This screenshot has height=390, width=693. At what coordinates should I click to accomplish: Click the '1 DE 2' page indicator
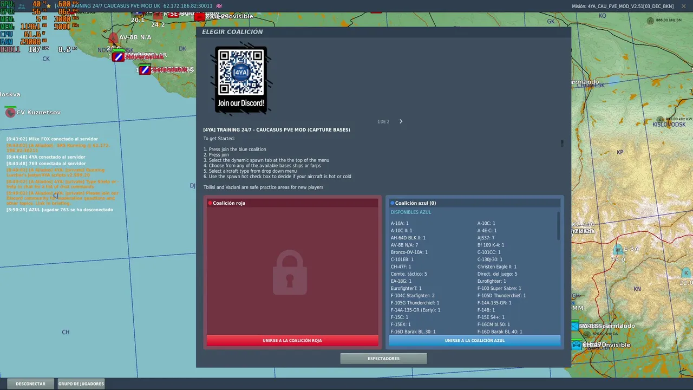click(x=383, y=122)
